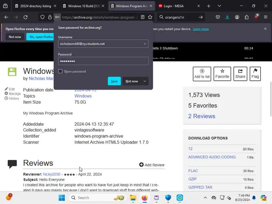This screenshot has width=272, height=204.
Task: Click the Password field in save dialog
Action: 103,61
